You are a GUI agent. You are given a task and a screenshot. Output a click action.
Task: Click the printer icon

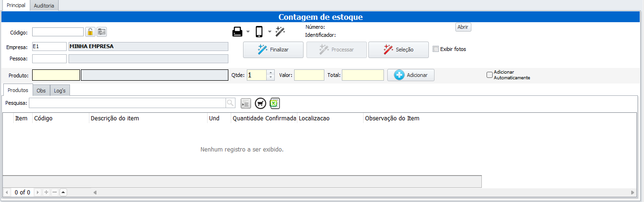[x=237, y=32]
